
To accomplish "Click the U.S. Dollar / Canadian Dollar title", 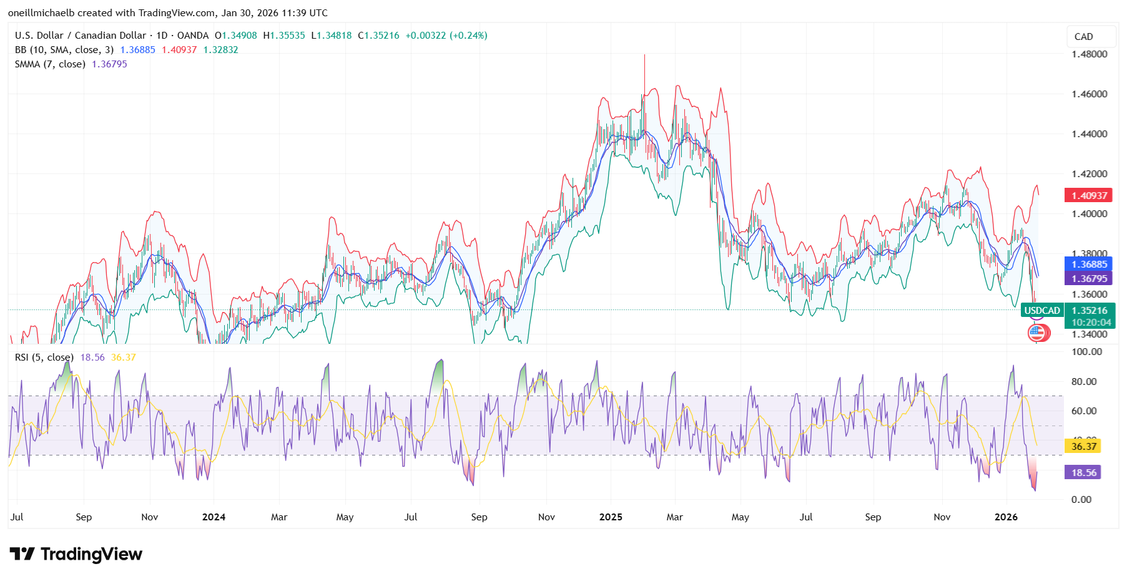I will (x=80, y=36).
